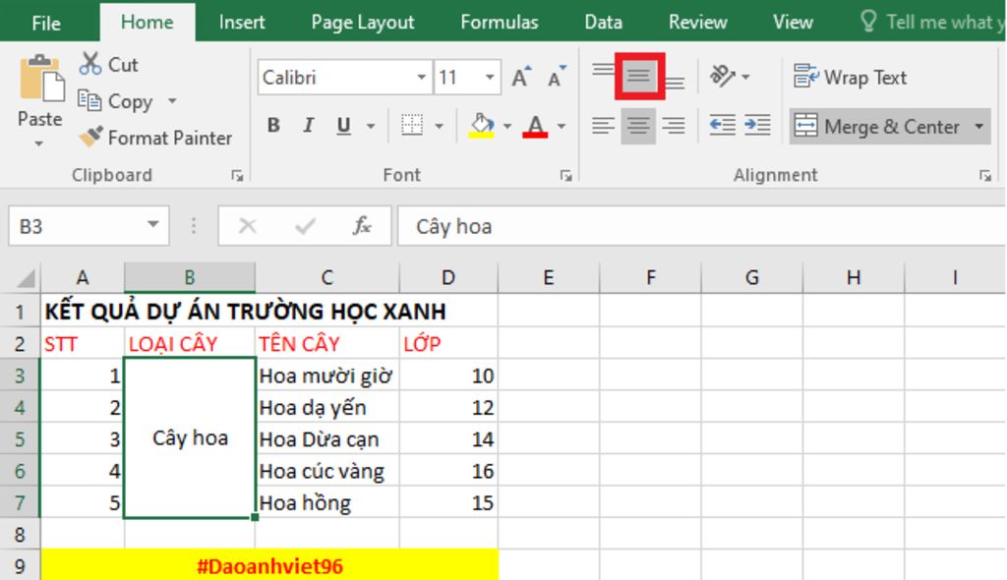Select Top Align icon
The height and width of the screenshot is (580, 1007).
pyautogui.click(x=603, y=72)
